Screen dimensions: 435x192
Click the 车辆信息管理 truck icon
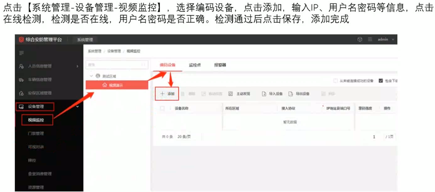tap(21, 80)
